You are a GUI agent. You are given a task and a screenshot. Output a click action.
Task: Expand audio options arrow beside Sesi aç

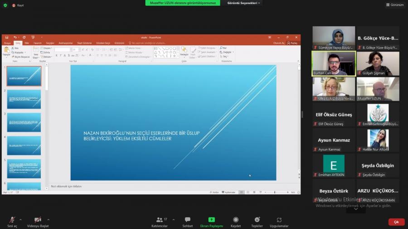[x=20, y=219]
